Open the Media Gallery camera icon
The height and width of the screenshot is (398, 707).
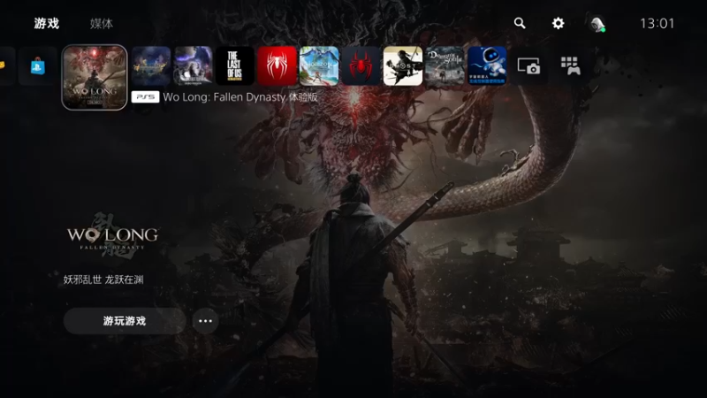click(x=528, y=65)
